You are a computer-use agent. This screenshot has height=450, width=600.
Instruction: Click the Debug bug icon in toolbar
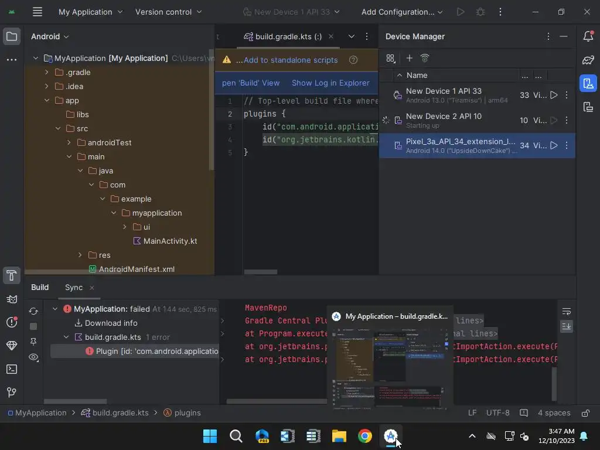tap(480, 12)
